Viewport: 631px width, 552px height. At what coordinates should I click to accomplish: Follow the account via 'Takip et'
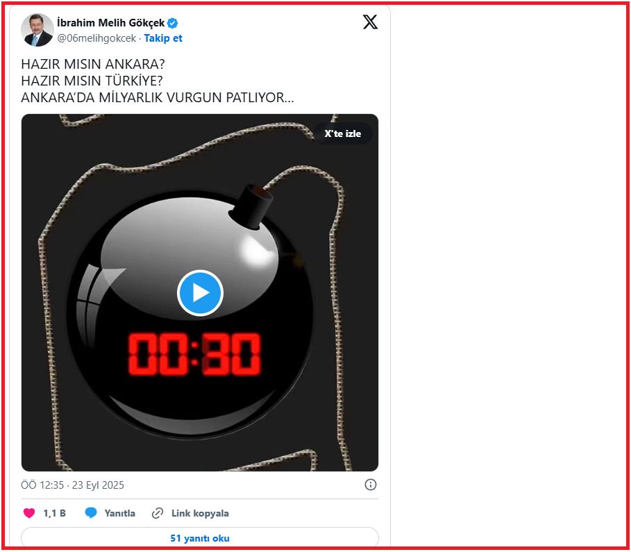point(163,38)
